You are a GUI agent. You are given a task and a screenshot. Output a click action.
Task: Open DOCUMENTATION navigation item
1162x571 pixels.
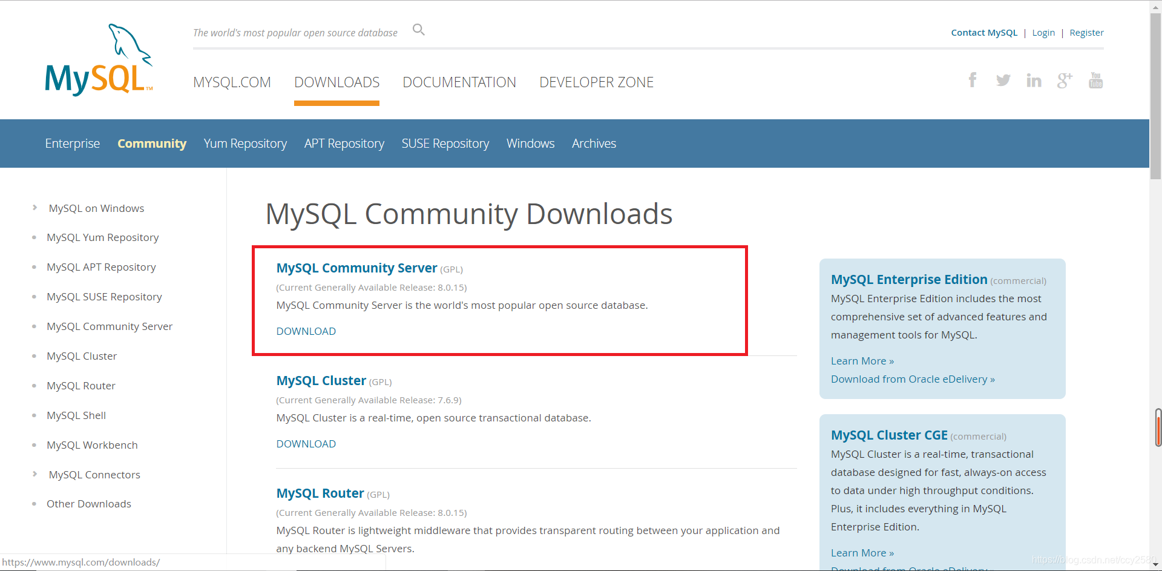[459, 82]
